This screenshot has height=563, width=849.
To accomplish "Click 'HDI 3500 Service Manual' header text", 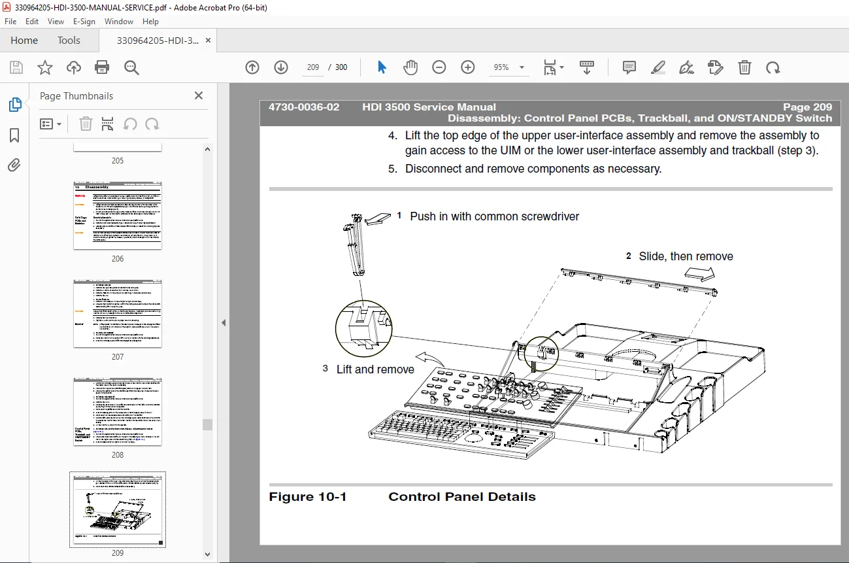I will (429, 107).
